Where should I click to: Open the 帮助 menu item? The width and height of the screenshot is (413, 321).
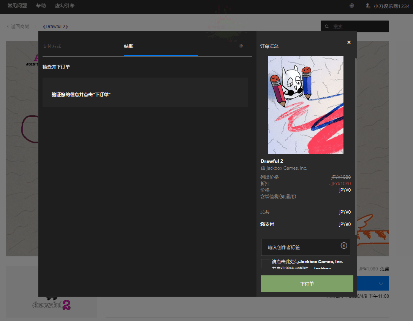tap(41, 6)
